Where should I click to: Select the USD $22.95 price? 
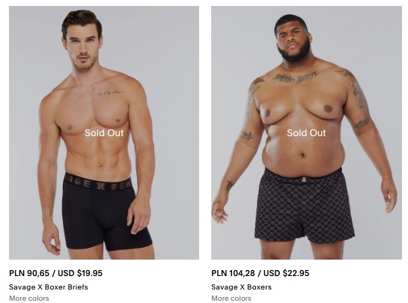[286, 273]
